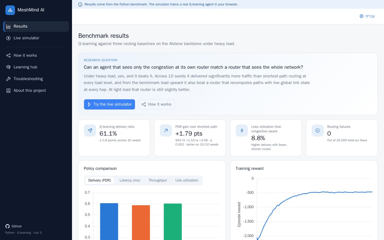Open Learning hub from sidebar

tap(36, 67)
